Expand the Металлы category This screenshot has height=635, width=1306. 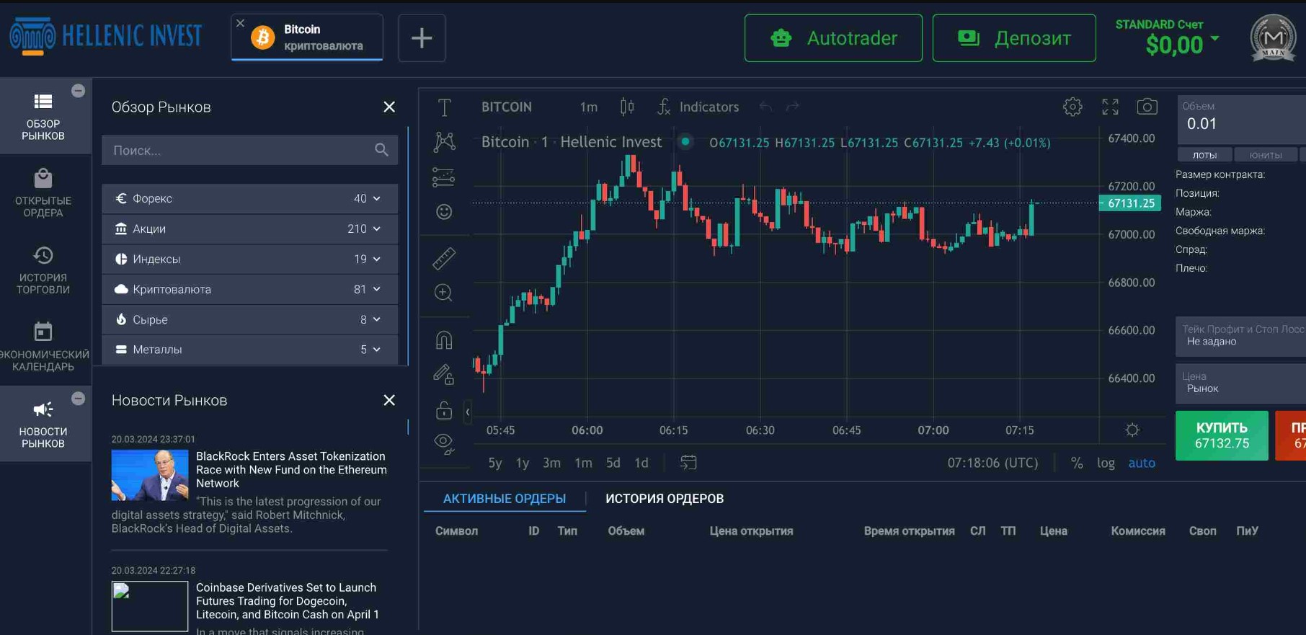click(249, 350)
